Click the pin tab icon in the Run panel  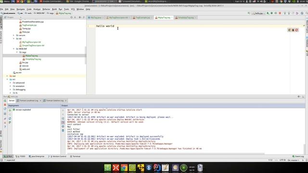pyautogui.click(x=5, y=119)
